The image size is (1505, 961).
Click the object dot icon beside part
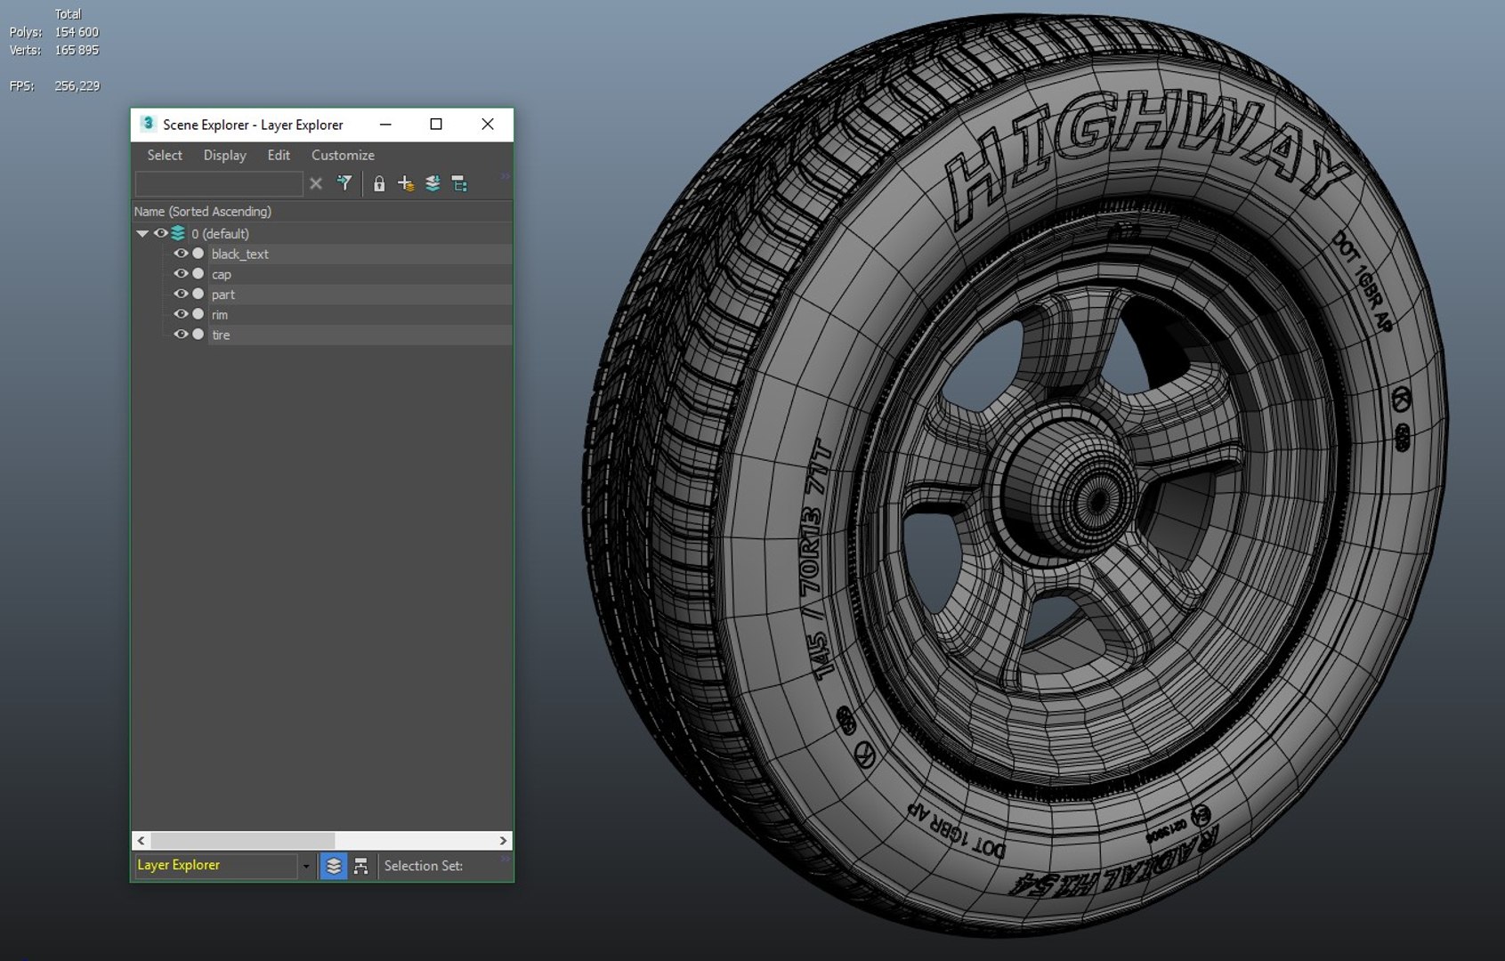(198, 294)
